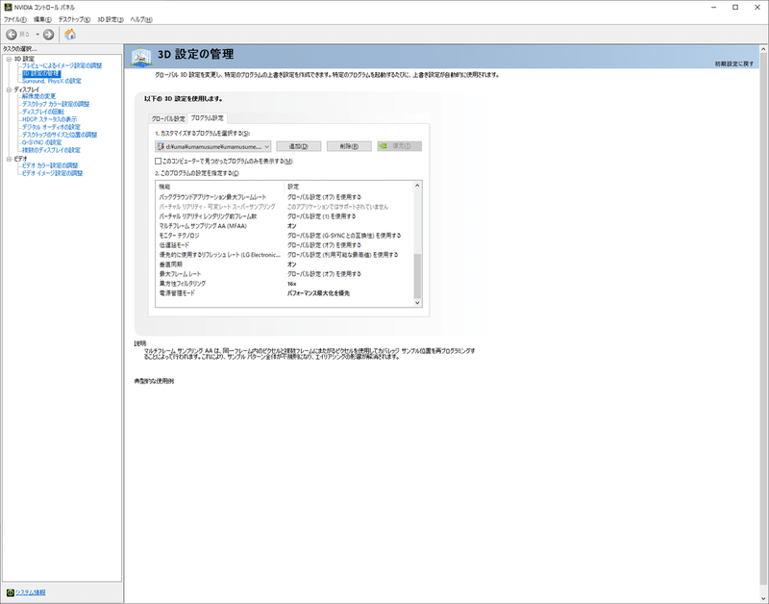Open the ファイル menu
The width and height of the screenshot is (769, 604).
[15, 19]
